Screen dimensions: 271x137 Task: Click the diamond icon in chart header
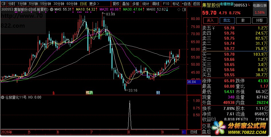click(179, 10)
